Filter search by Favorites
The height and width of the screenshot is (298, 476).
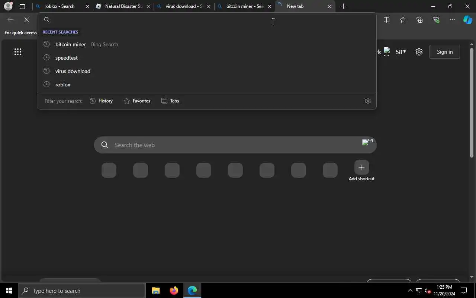[137, 101]
